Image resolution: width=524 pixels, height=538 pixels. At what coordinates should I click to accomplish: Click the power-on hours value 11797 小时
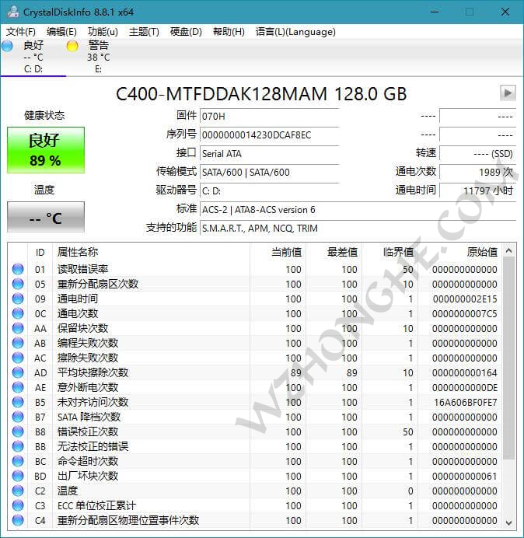tap(477, 190)
